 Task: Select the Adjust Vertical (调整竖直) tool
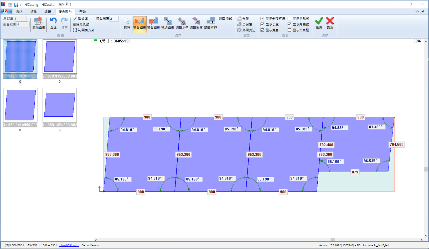point(196,21)
